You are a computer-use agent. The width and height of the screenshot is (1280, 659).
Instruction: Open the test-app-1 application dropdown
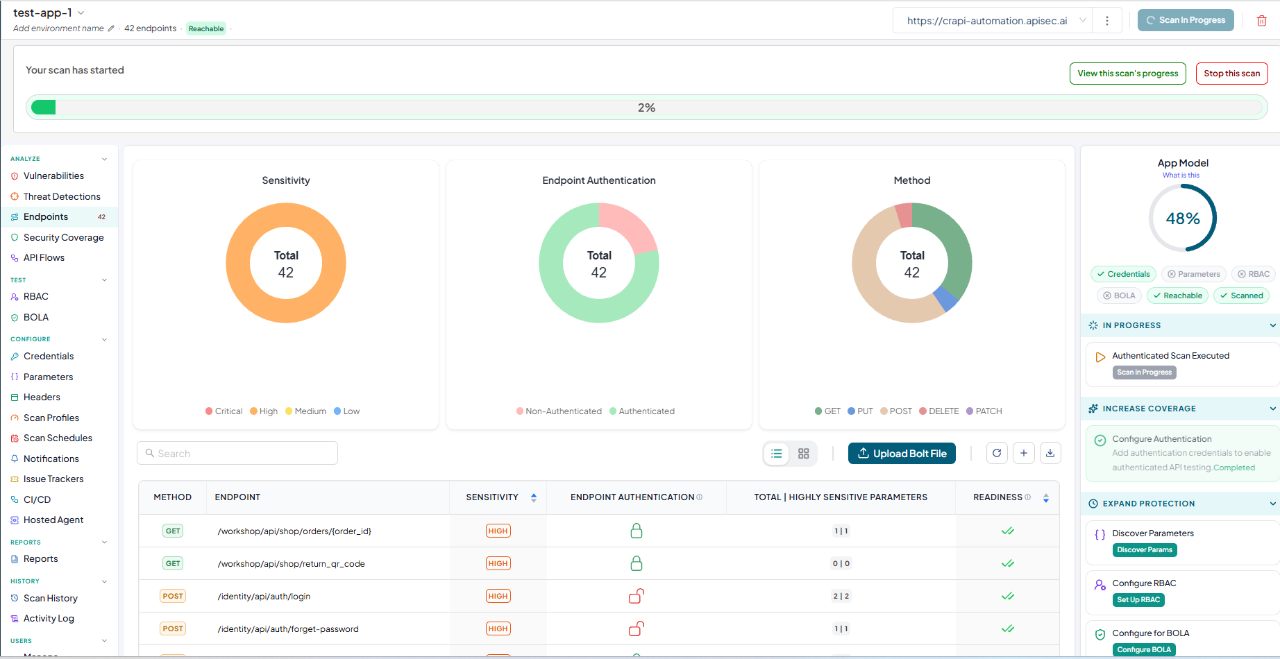(81, 12)
